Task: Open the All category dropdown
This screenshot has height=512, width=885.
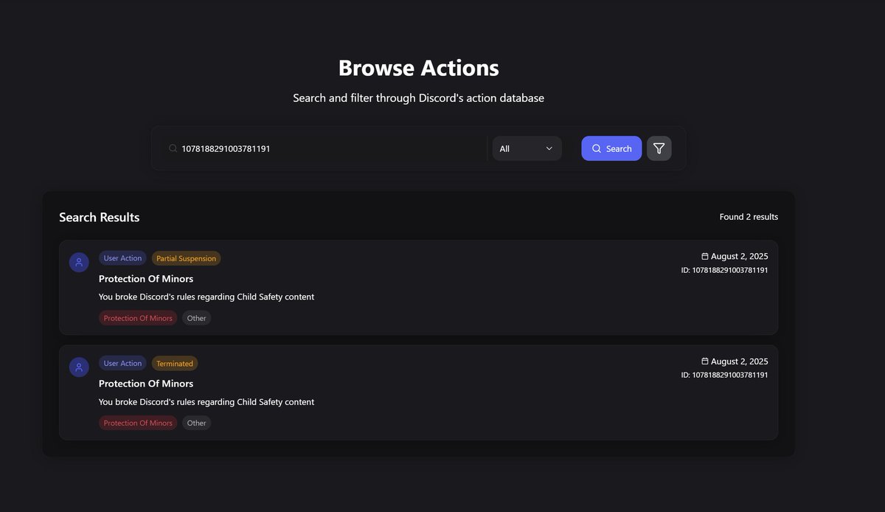Action: coord(527,148)
